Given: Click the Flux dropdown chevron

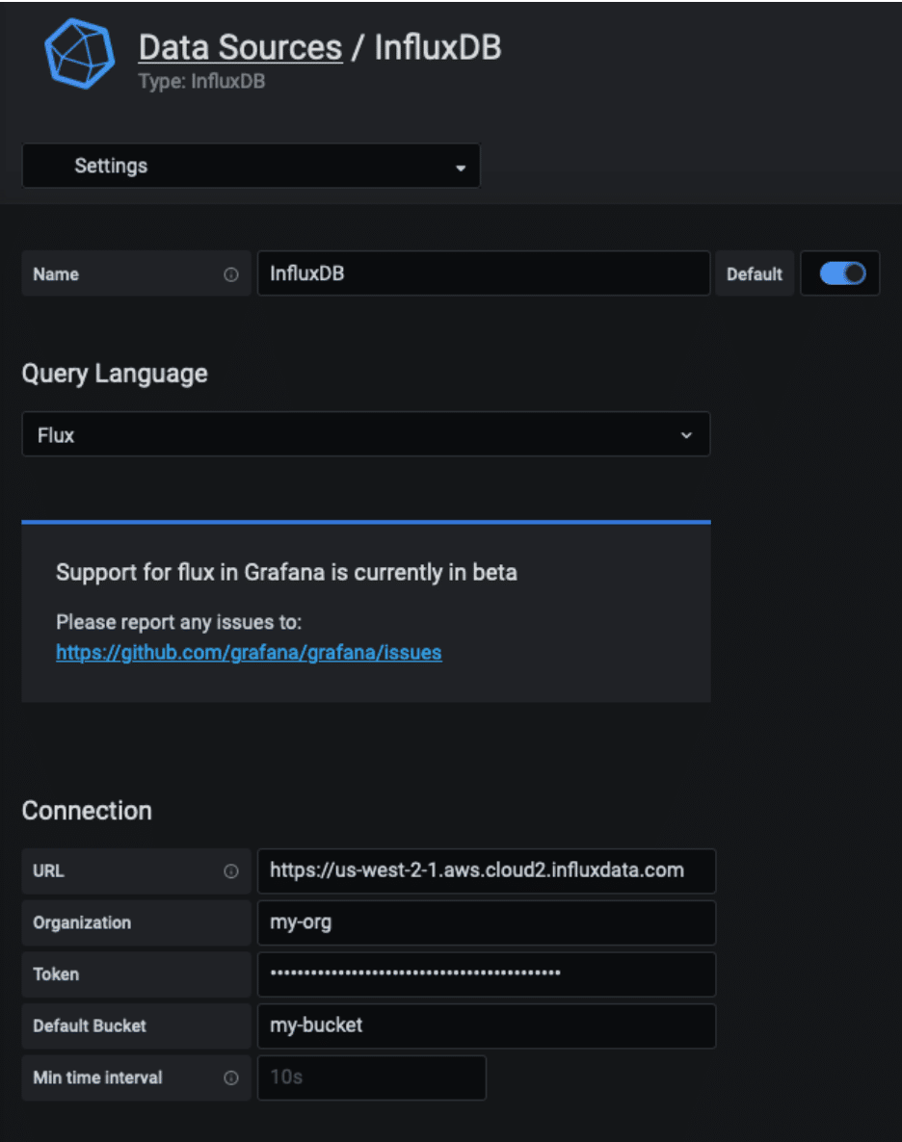Looking at the screenshot, I should point(688,434).
